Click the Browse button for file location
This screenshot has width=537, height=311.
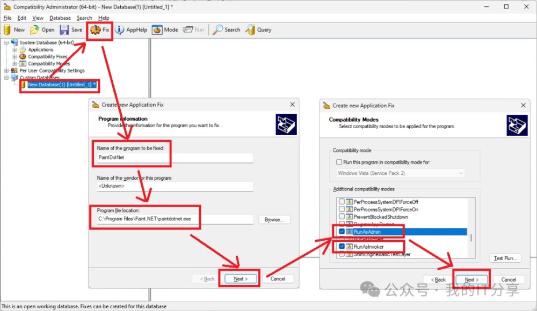pyautogui.click(x=274, y=220)
